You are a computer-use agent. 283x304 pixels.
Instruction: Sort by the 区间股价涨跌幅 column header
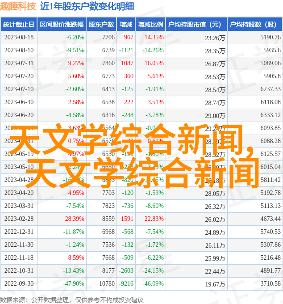tap(62, 25)
